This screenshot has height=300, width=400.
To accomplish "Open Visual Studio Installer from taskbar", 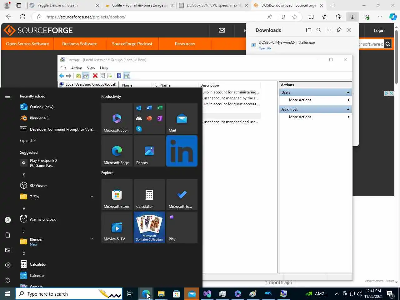I will [207, 294].
